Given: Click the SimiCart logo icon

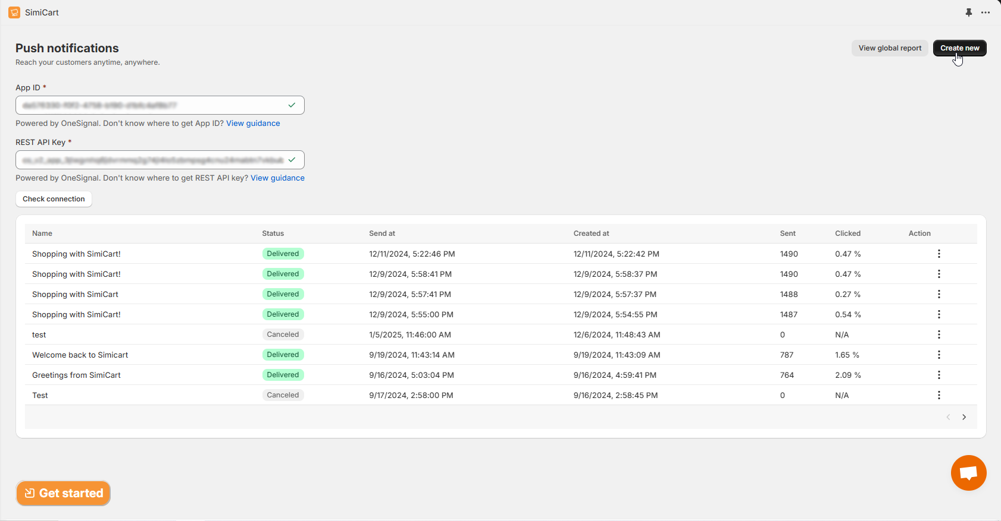Looking at the screenshot, I should pos(14,12).
